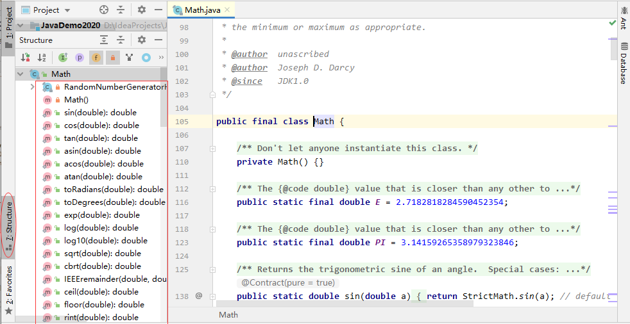Image resolution: width=630 pixels, height=324 pixels.
Task: Expand folded comment at line 125
Action: 212,270
